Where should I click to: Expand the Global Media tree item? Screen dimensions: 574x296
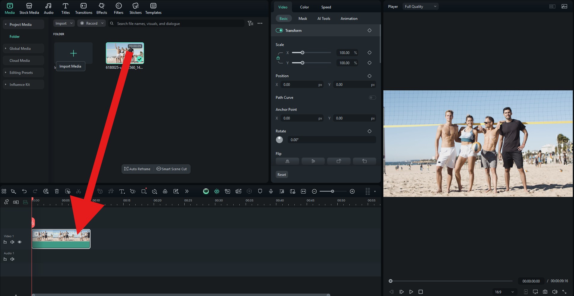pyautogui.click(x=6, y=48)
